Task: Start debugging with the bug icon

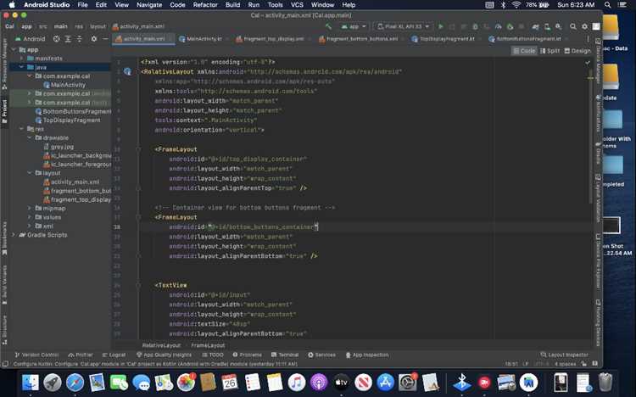Action: pyautogui.click(x=475, y=26)
